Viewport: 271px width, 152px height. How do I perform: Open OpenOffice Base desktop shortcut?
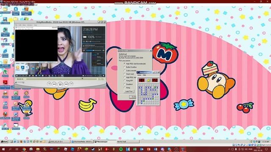(26, 11)
